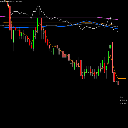This screenshot has width=128, height=128.
Task: Click the 'NSE SELMCL' chart title text
Action: (17, 2)
